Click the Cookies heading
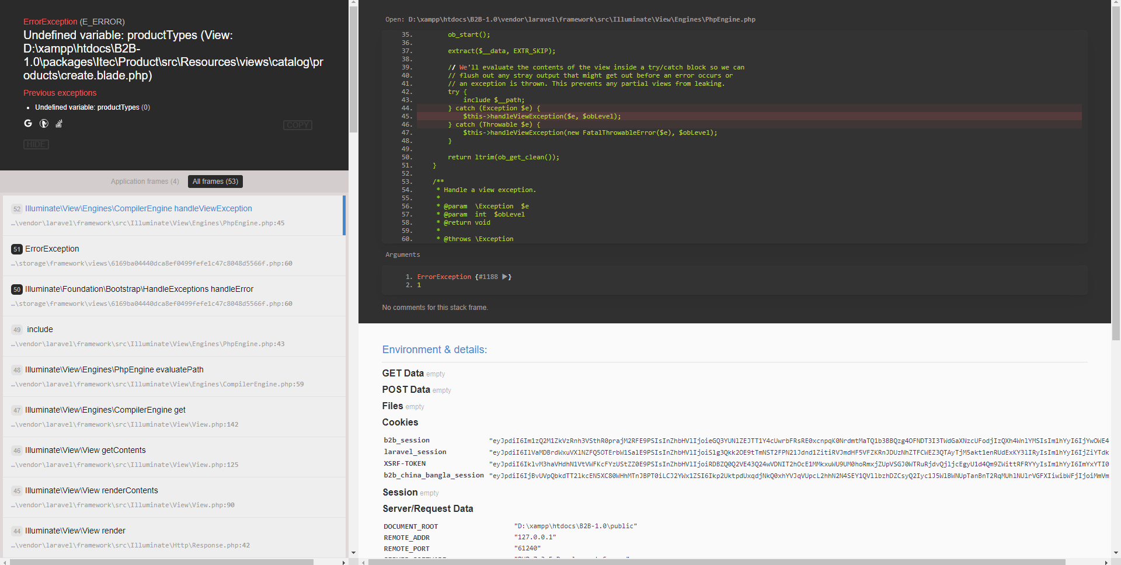 (400, 422)
